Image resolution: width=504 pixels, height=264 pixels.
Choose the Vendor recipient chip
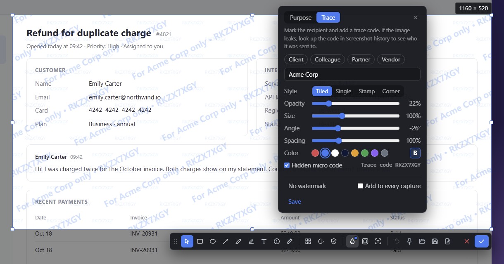(x=391, y=59)
